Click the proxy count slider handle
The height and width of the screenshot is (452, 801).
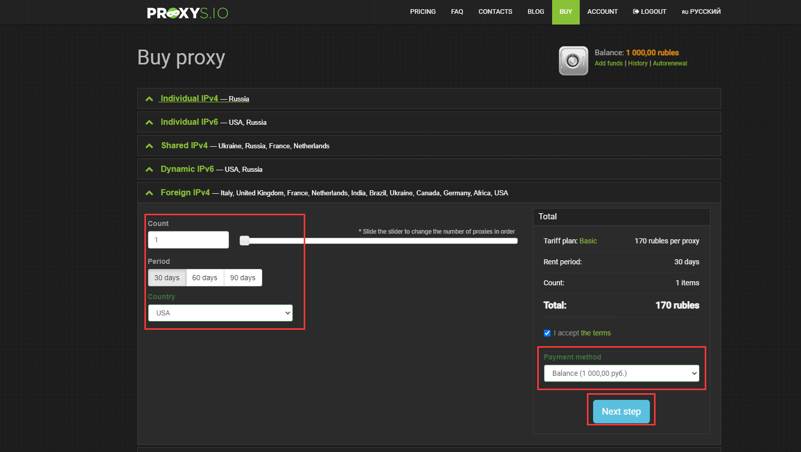(x=245, y=240)
